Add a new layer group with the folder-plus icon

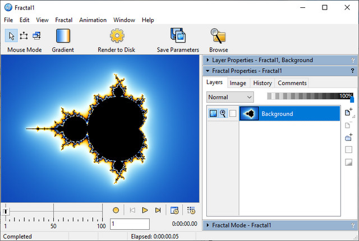pyautogui.click(x=348, y=137)
